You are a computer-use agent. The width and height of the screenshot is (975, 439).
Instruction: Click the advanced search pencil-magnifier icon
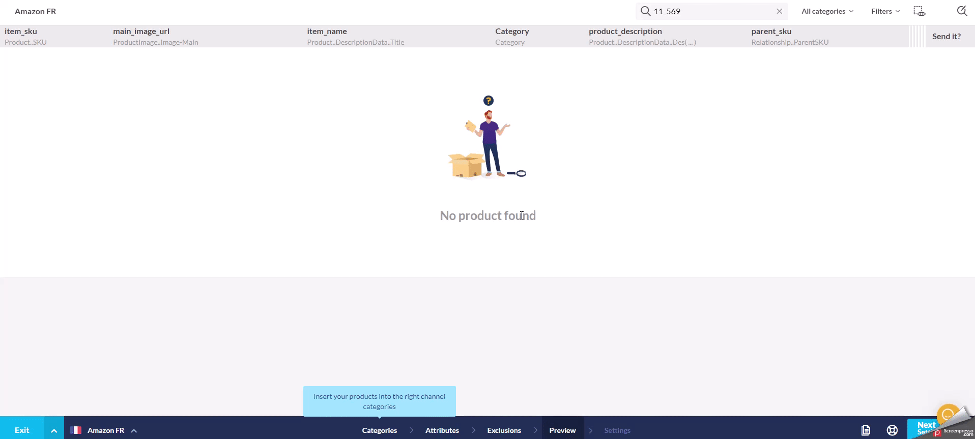(x=961, y=11)
